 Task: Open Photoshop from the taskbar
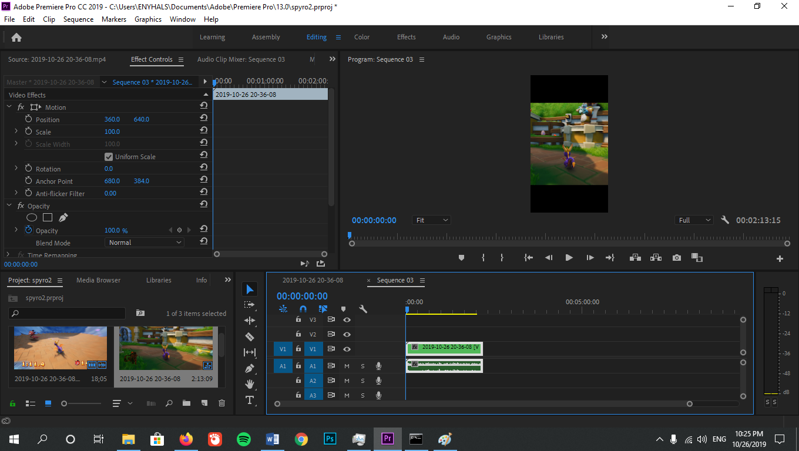[x=330, y=439]
